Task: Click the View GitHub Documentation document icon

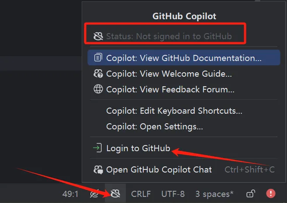Action: click(x=98, y=58)
